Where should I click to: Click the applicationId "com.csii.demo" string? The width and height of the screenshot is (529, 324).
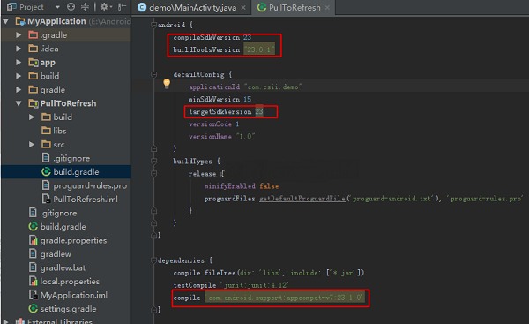[x=272, y=87]
